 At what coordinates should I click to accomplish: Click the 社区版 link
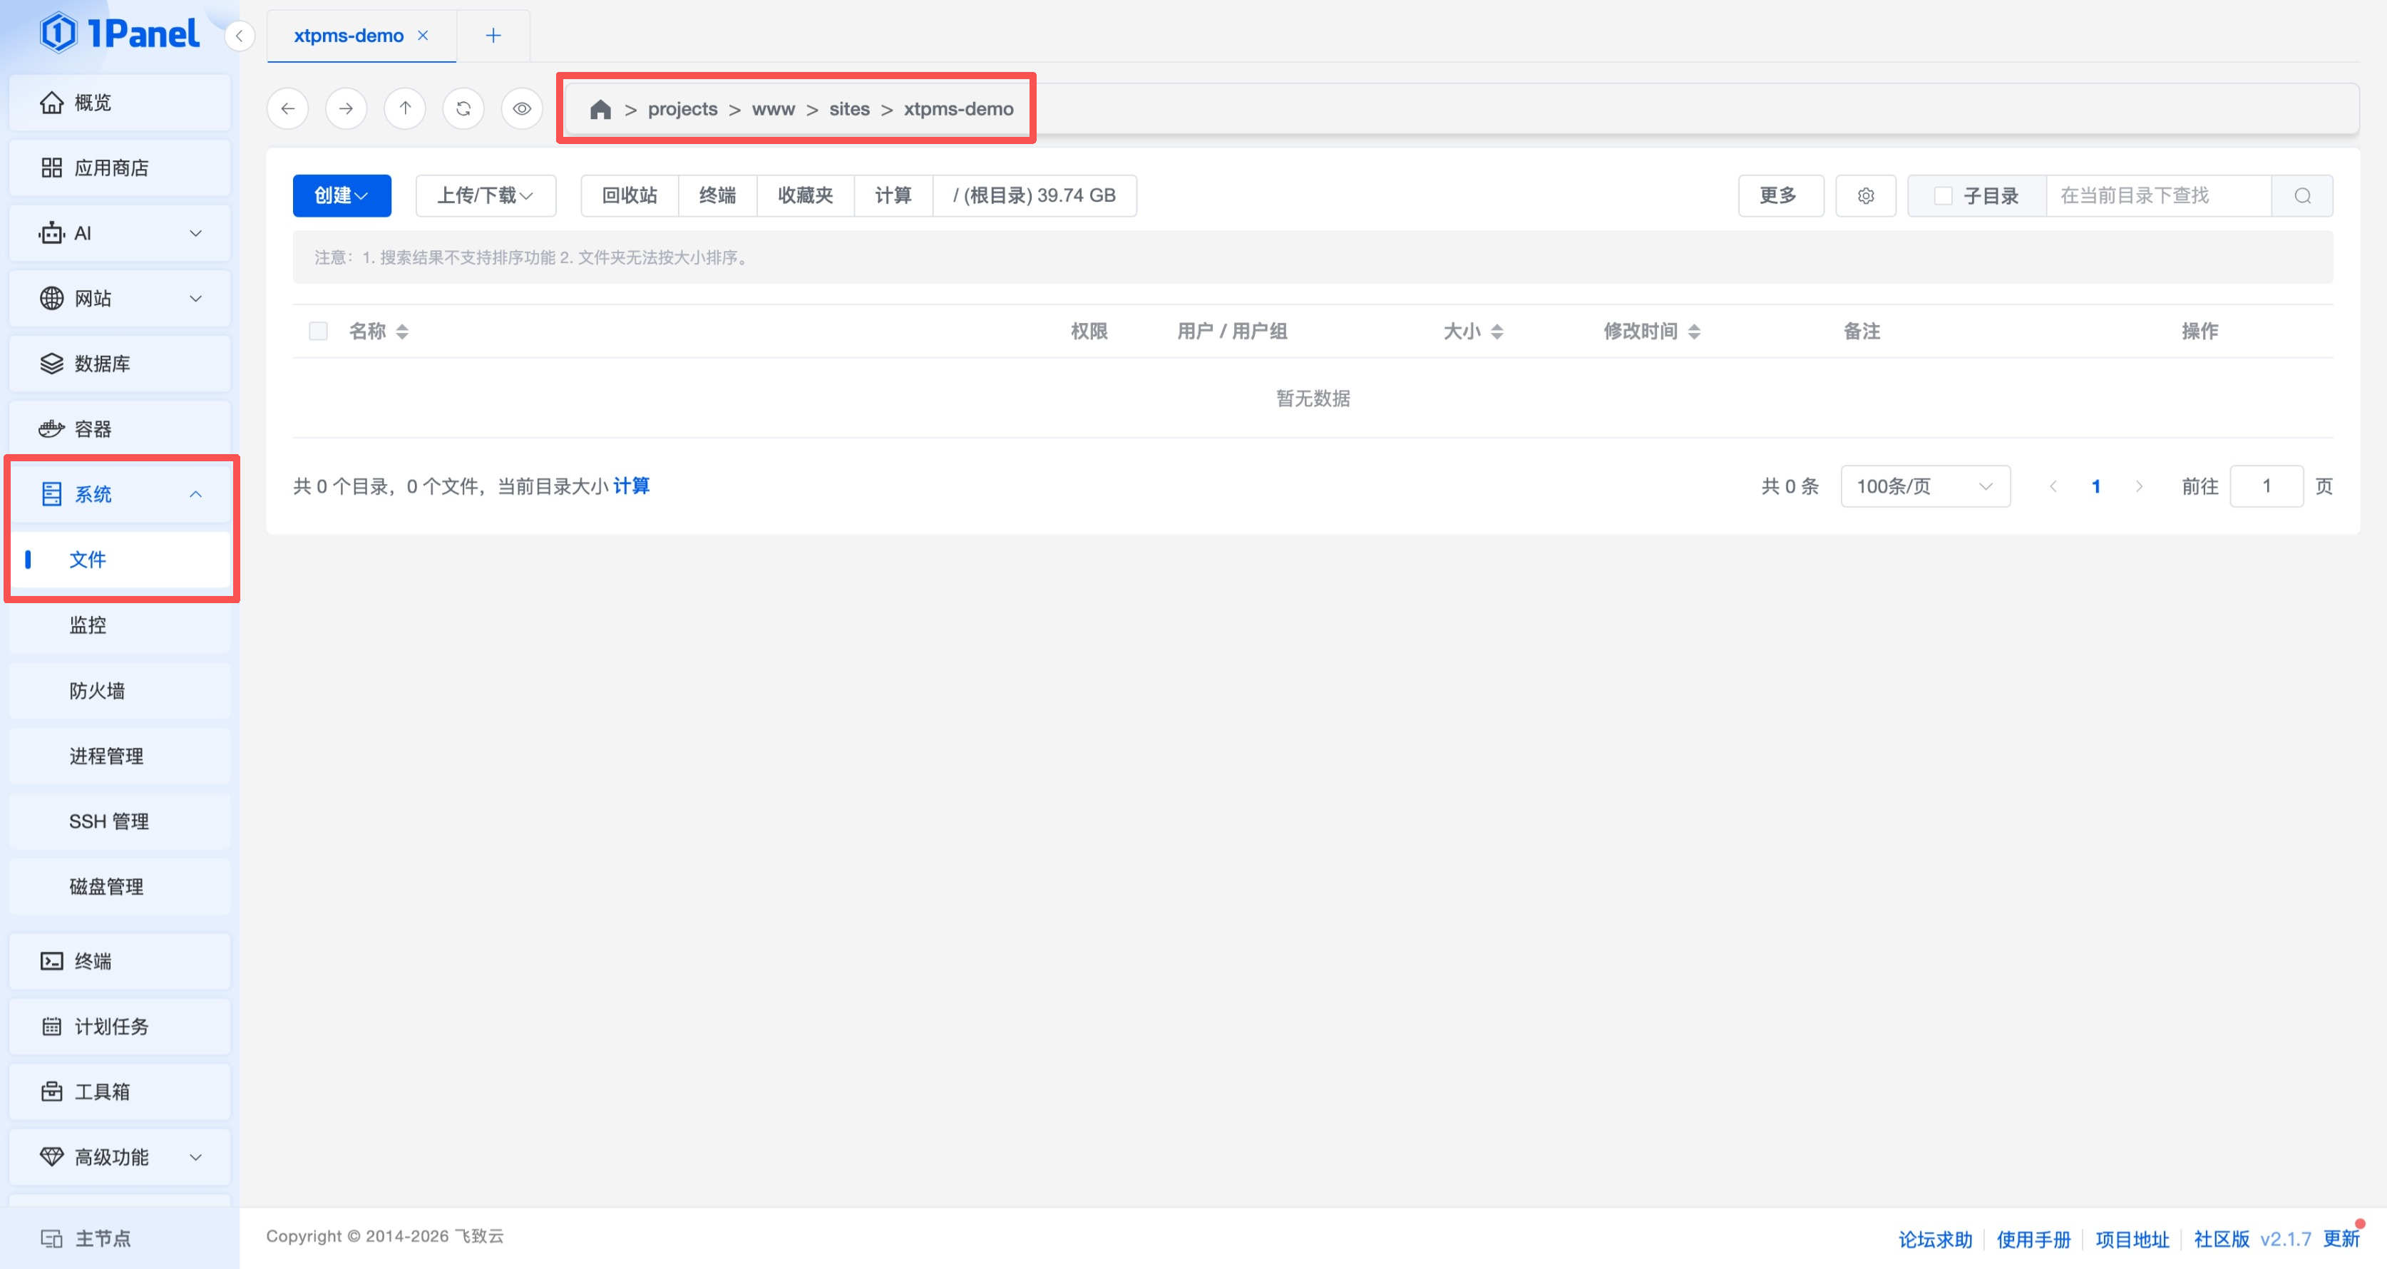(2221, 1239)
